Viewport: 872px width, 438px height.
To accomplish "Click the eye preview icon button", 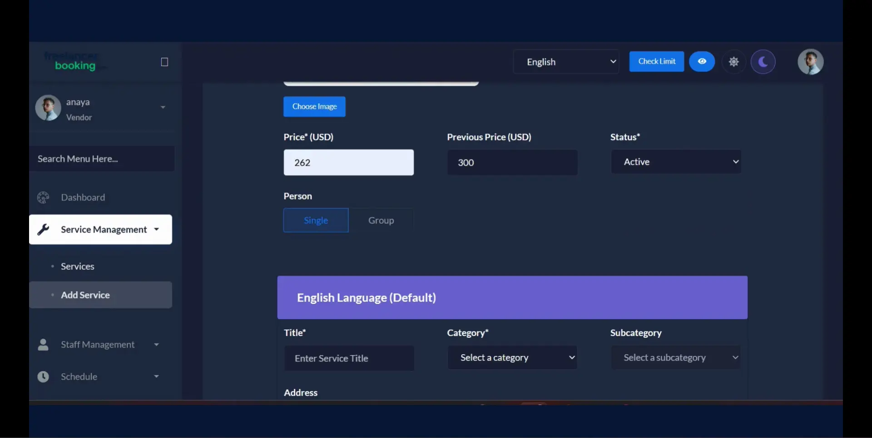I will (x=702, y=62).
